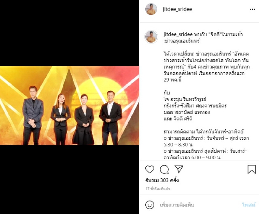Click the black area above the video
Screen dimensions: 259x214
click(x=70, y=33)
